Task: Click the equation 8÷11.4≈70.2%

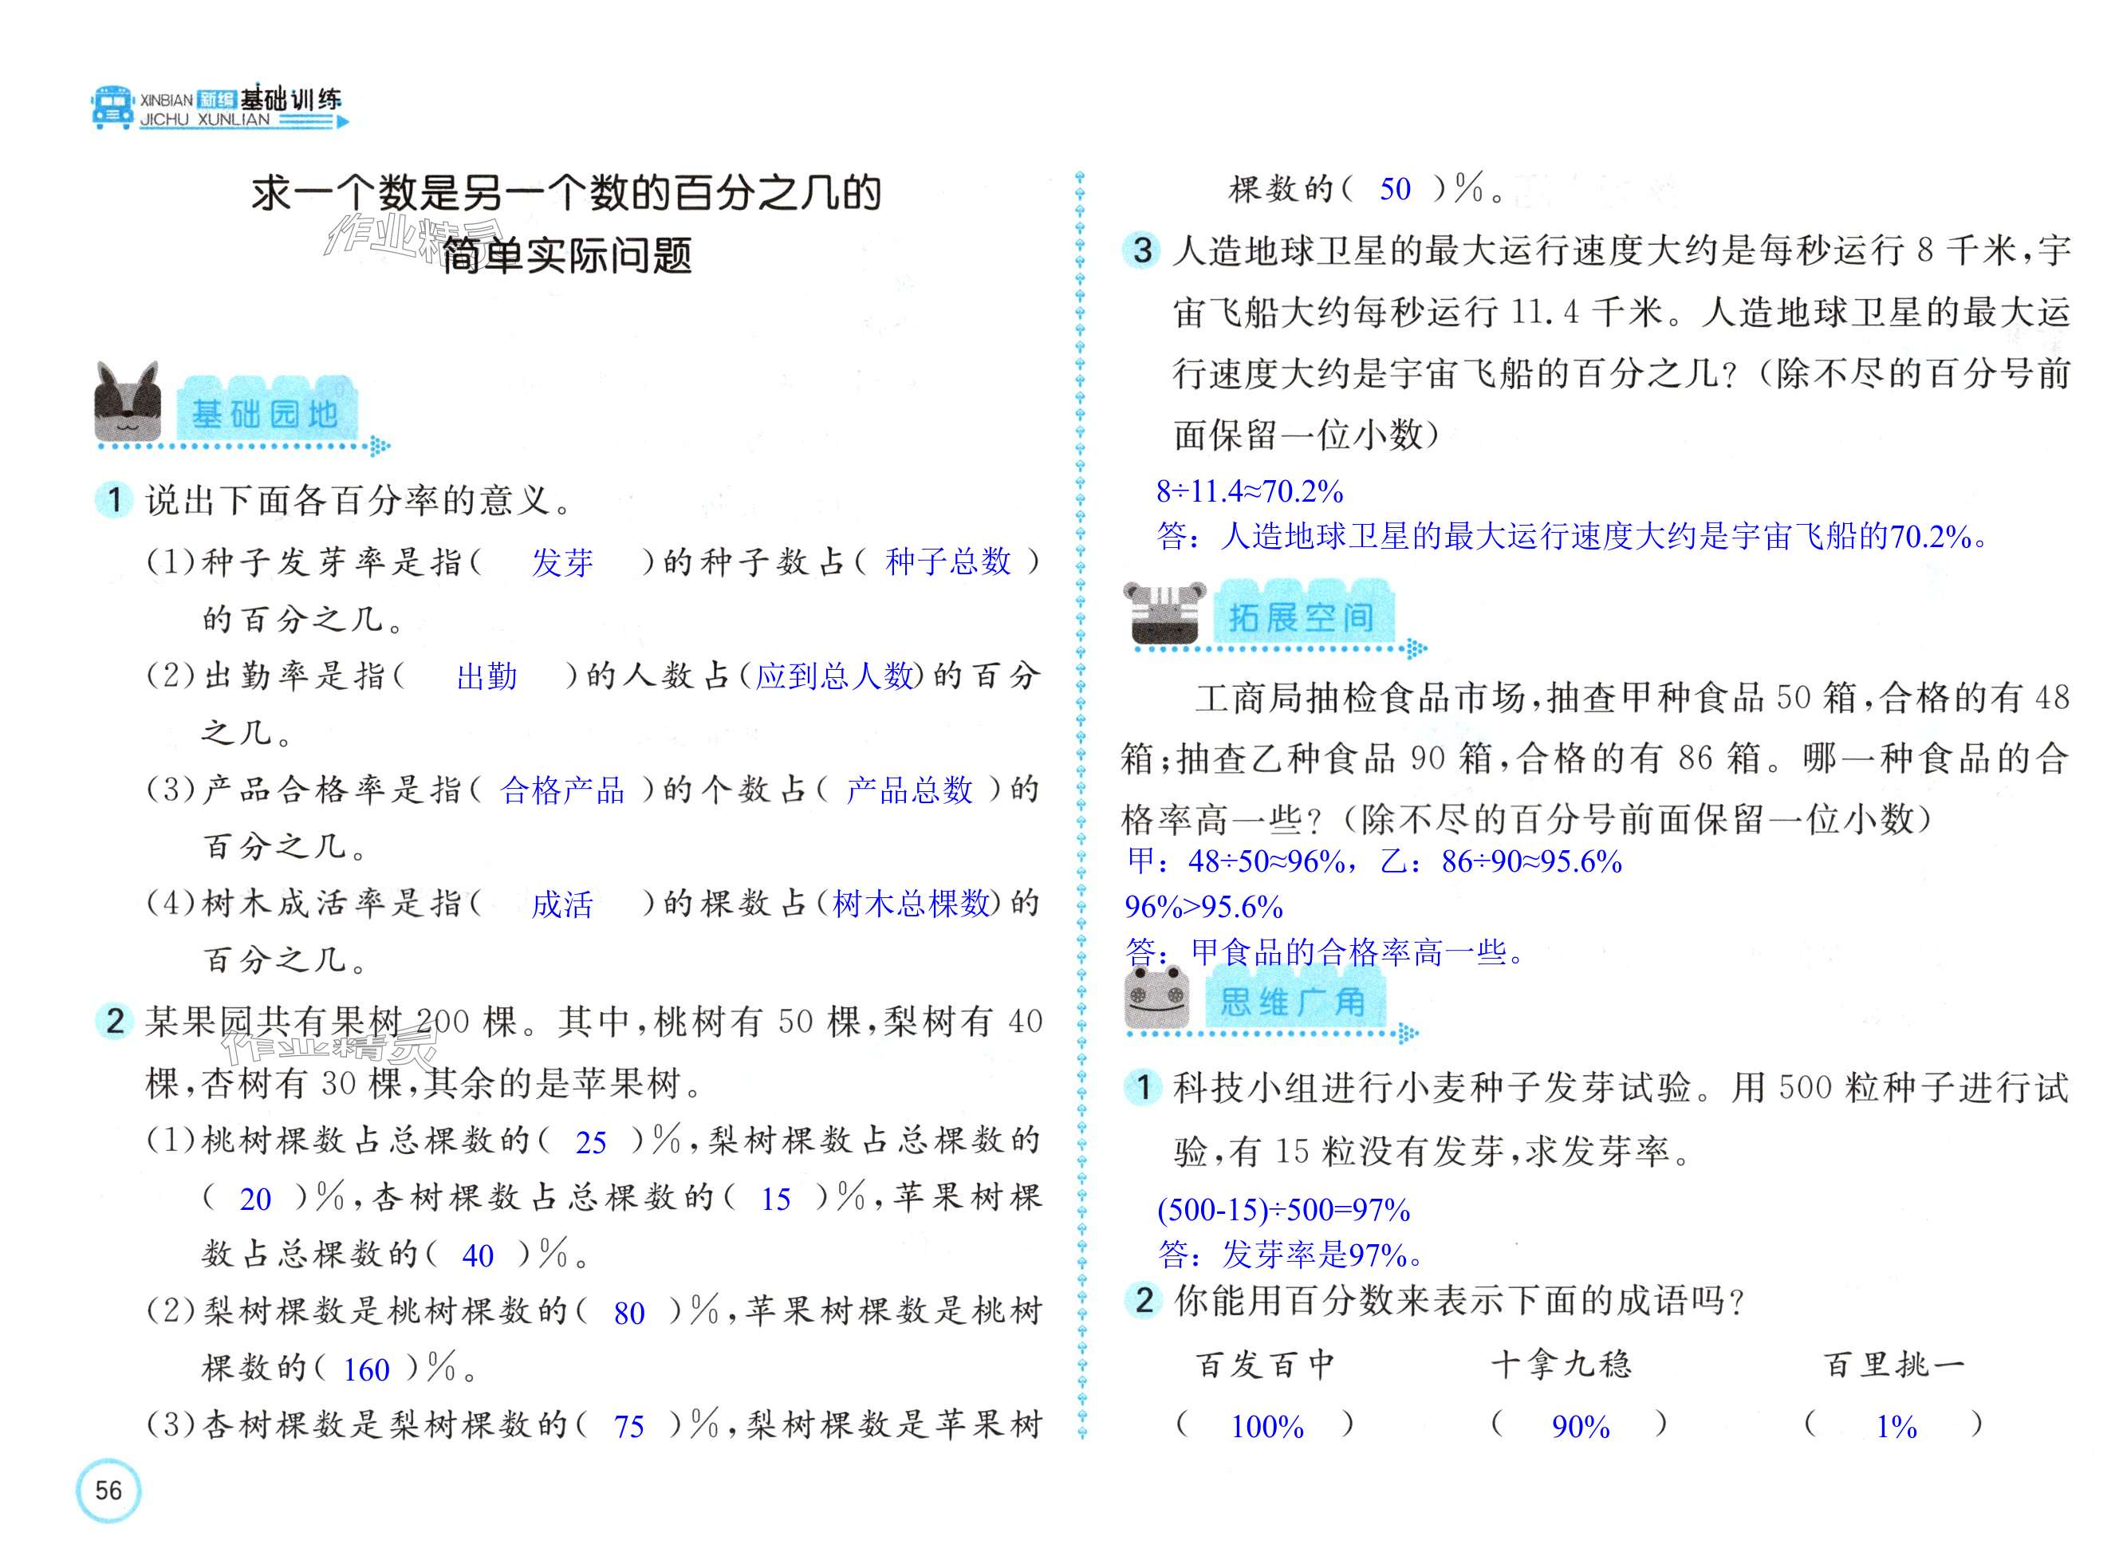Action: [1250, 490]
